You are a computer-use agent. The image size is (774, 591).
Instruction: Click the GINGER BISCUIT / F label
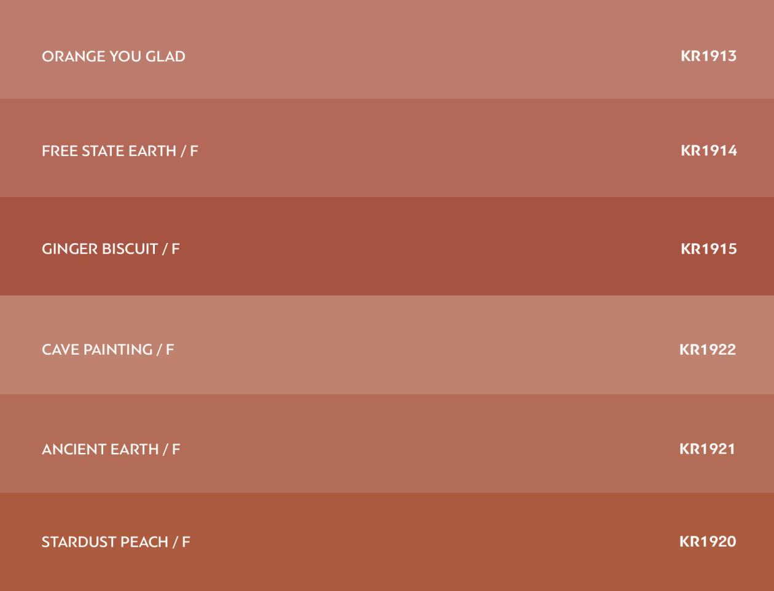[x=111, y=249]
